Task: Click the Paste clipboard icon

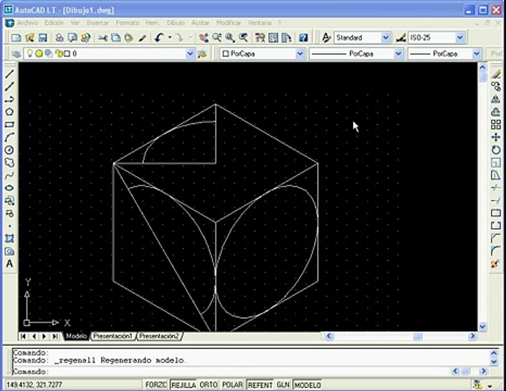Action: tap(129, 38)
